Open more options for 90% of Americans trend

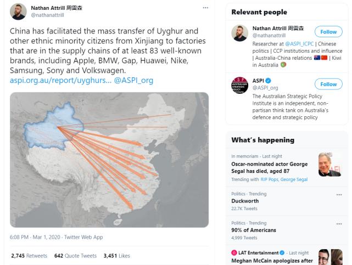tap(338, 223)
